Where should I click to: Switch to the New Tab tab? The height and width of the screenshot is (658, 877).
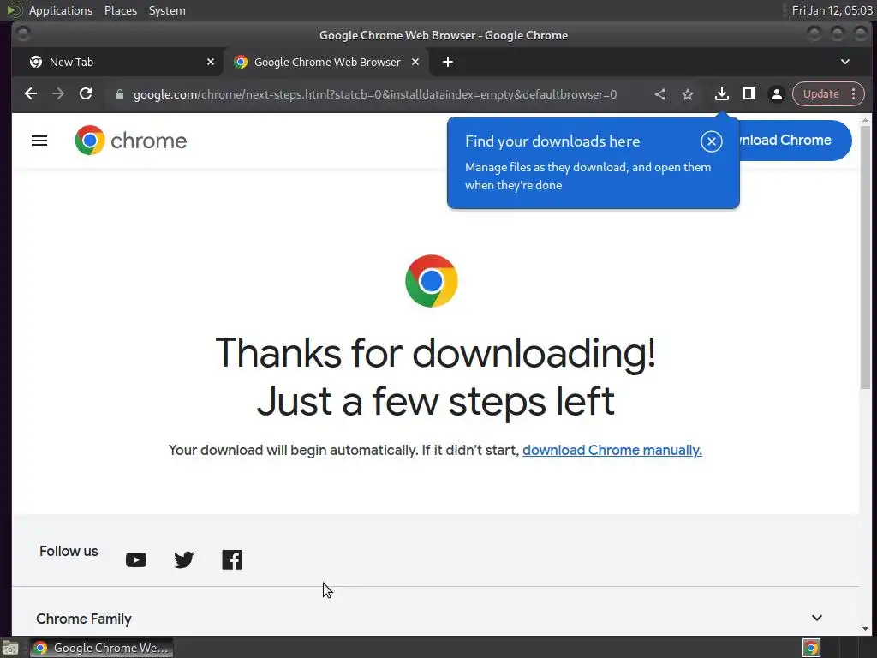pyautogui.click(x=118, y=62)
